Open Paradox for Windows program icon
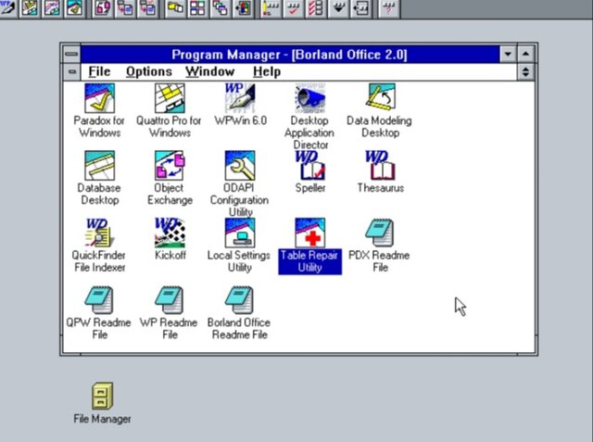Screen dimensions: 593x442 coord(99,98)
